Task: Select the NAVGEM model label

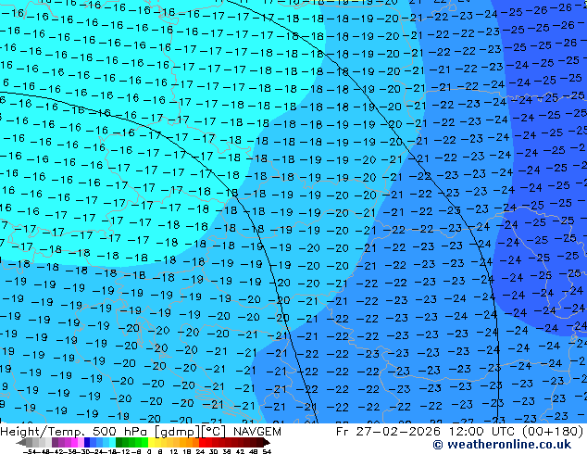Action: coord(256,432)
